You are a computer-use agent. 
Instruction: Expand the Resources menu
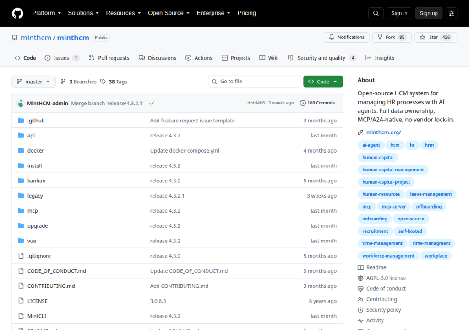point(123,13)
